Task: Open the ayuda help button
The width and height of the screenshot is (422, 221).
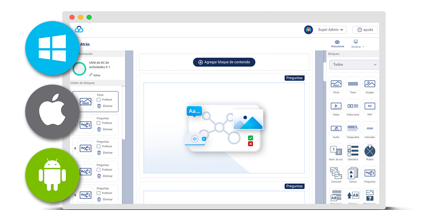Action: click(365, 30)
